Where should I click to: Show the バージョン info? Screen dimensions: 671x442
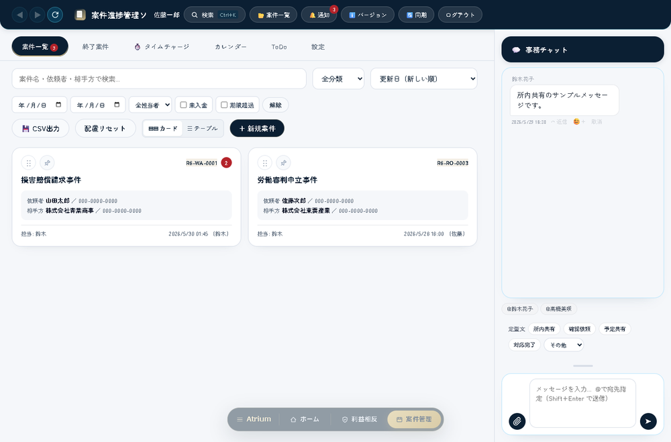tap(368, 15)
